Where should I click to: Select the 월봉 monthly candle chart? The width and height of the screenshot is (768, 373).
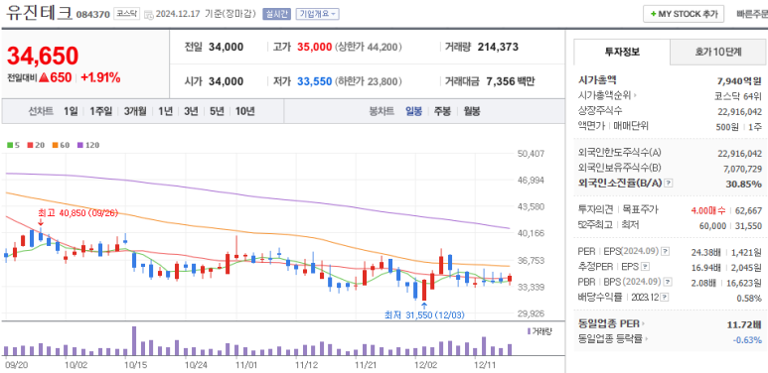click(x=471, y=111)
